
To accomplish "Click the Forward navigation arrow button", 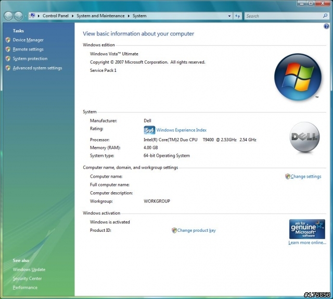I will point(19,16).
